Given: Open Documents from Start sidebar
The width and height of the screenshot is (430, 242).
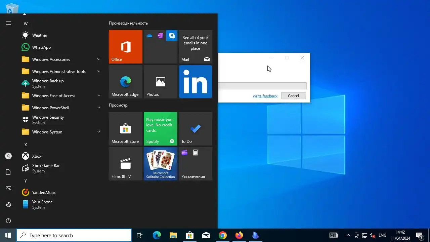Looking at the screenshot, I should (x=8, y=172).
